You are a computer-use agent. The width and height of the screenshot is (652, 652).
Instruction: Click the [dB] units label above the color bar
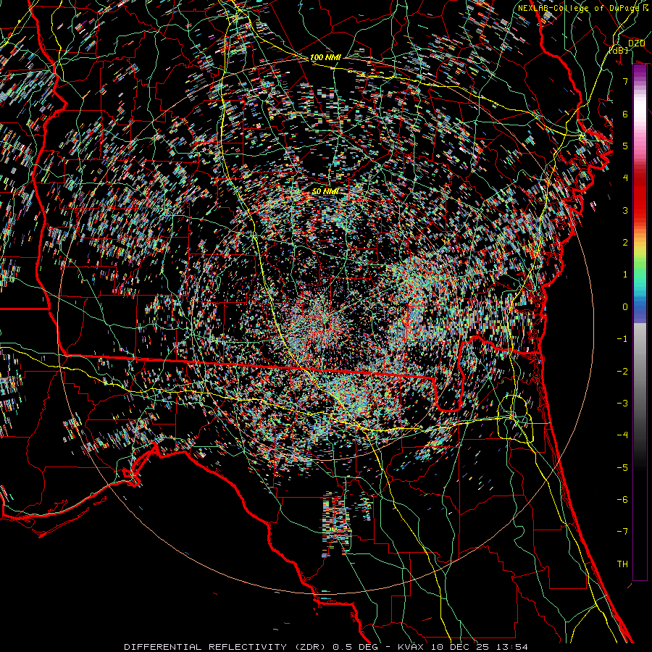[x=619, y=50]
